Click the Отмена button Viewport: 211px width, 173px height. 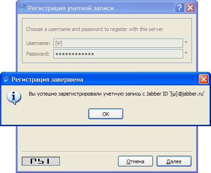[135, 161]
